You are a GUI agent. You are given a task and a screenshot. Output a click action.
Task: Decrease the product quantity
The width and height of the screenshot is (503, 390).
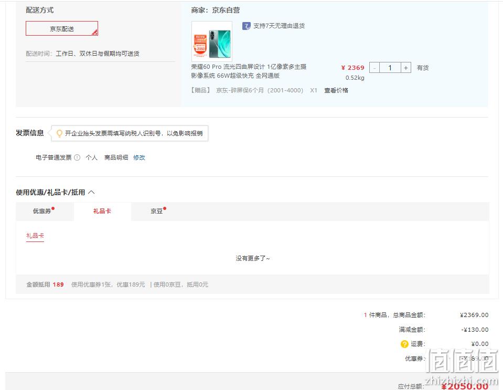tap(374, 68)
